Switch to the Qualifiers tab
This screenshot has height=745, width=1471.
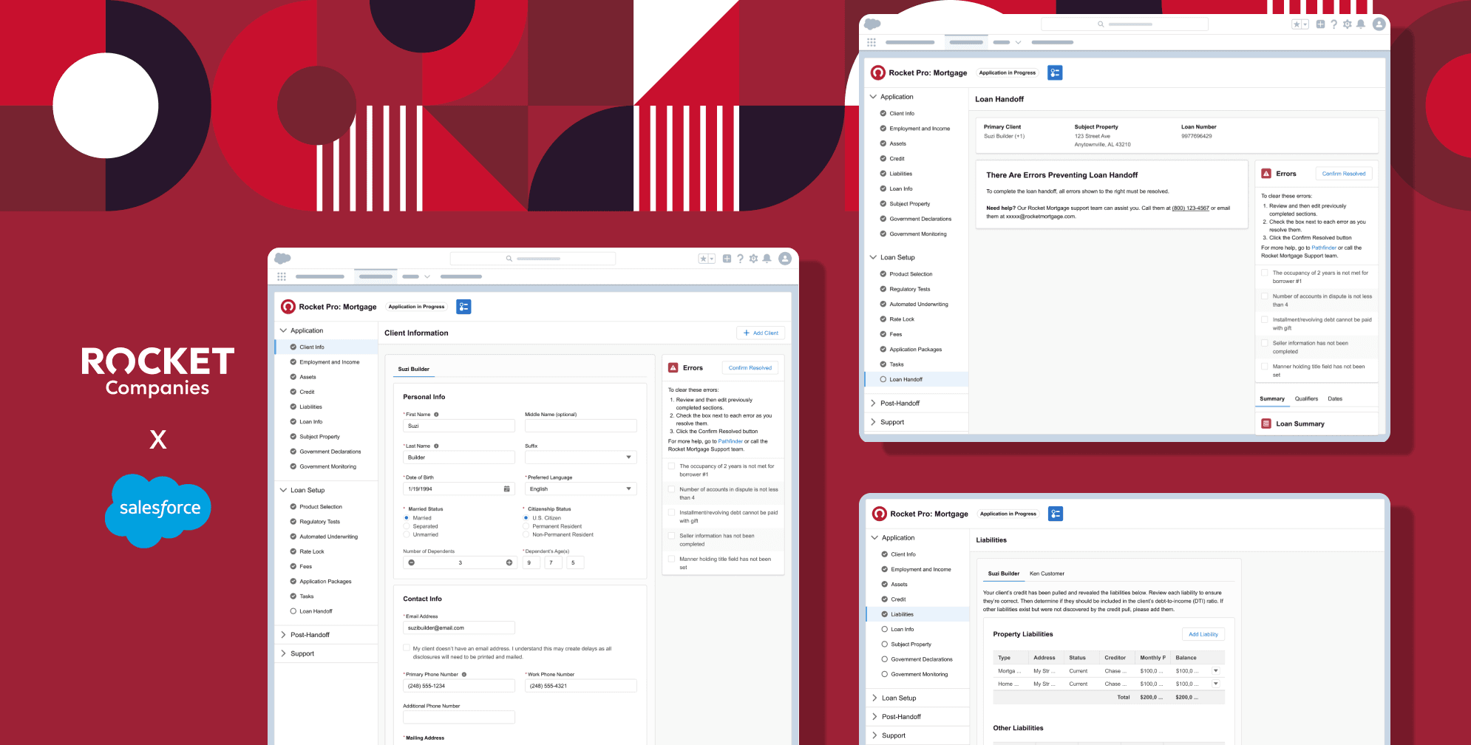point(1306,399)
